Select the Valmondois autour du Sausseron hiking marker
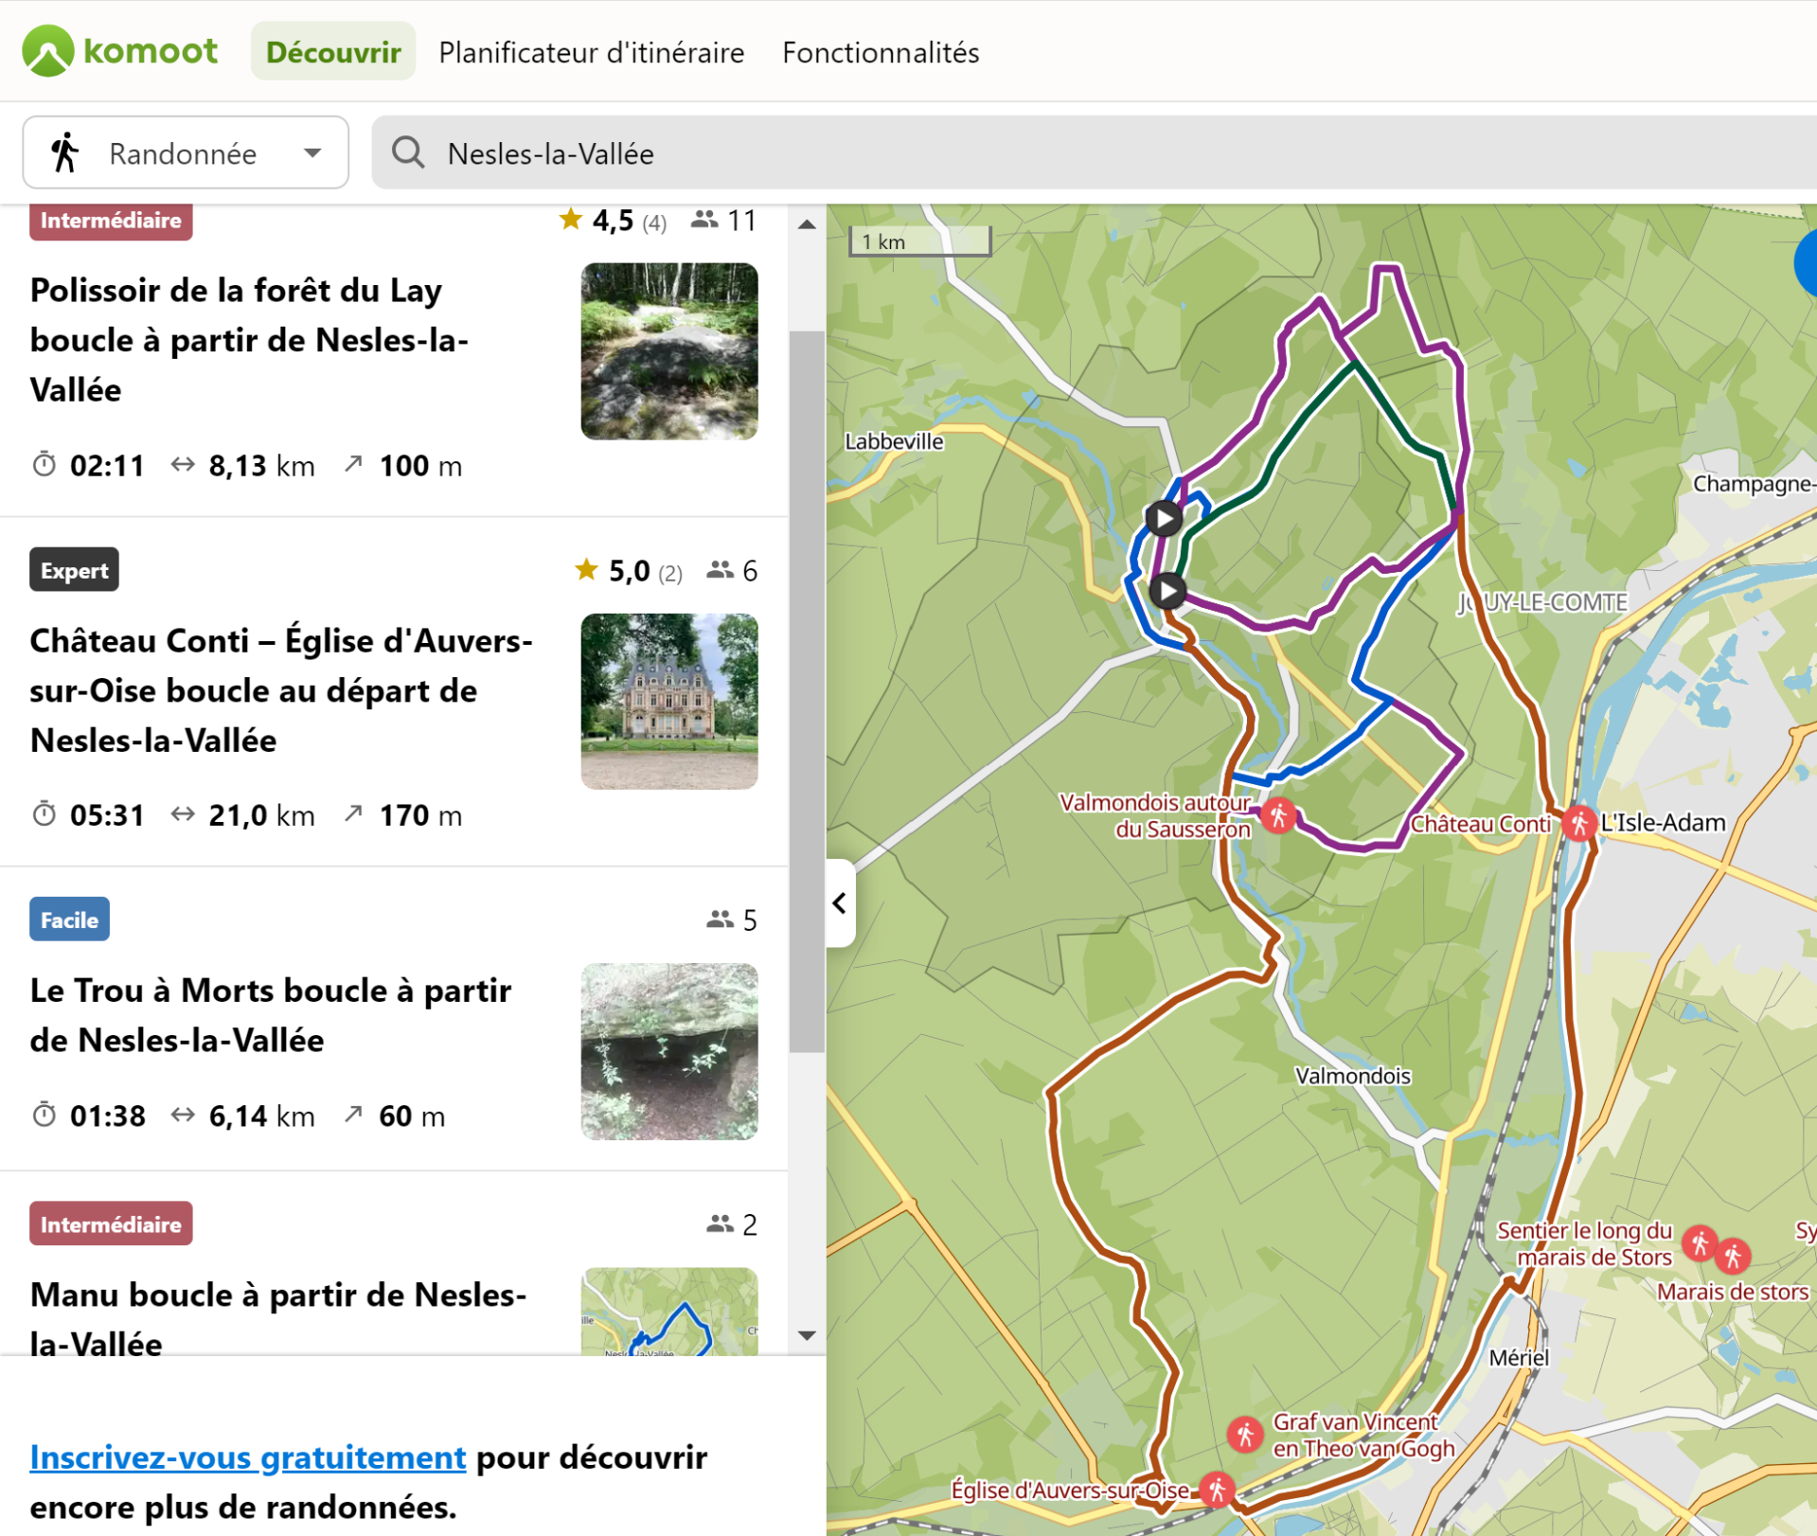The width and height of the screenshot is (1817, 1536). (1278, 814)
